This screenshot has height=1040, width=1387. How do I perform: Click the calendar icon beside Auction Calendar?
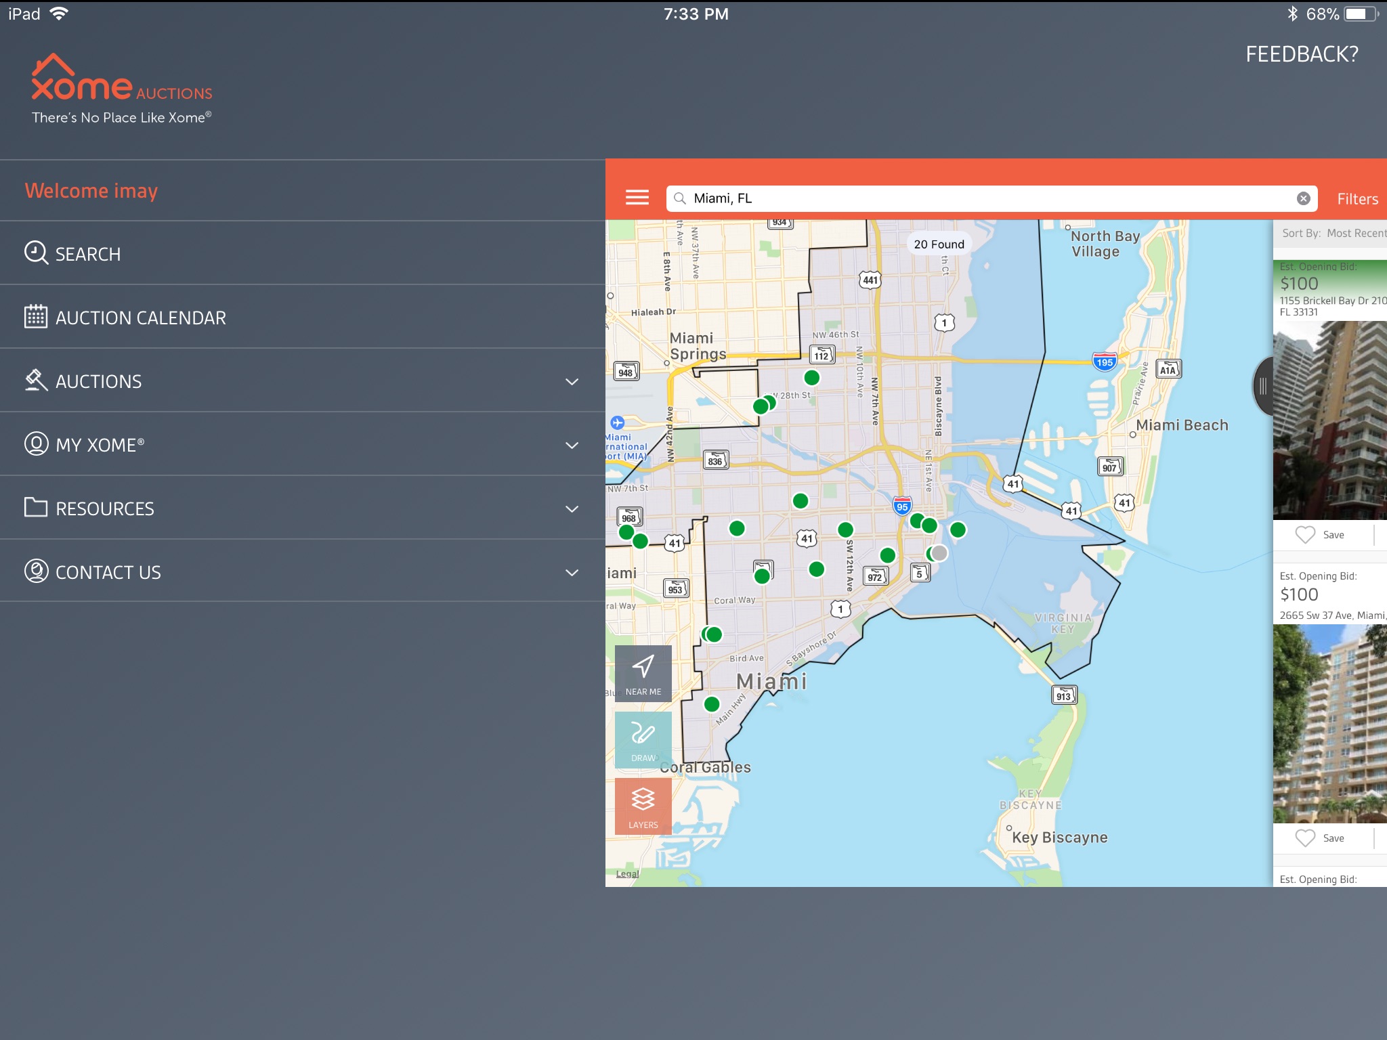(36, 316)
